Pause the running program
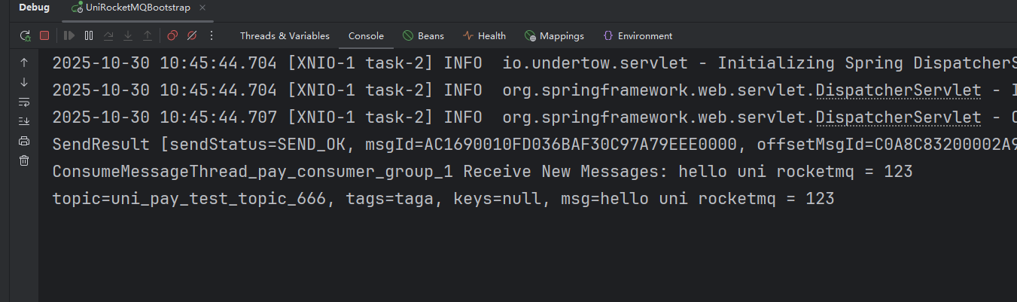The image size is (1017, 302). click(x=89, y=35)
